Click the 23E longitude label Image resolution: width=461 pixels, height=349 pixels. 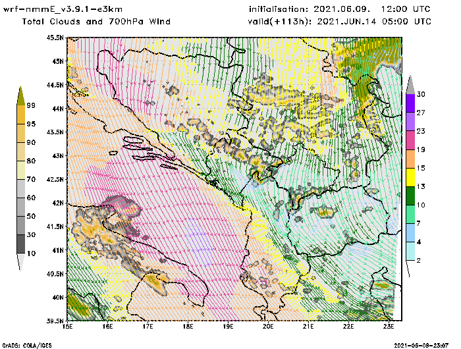(389, 327)
